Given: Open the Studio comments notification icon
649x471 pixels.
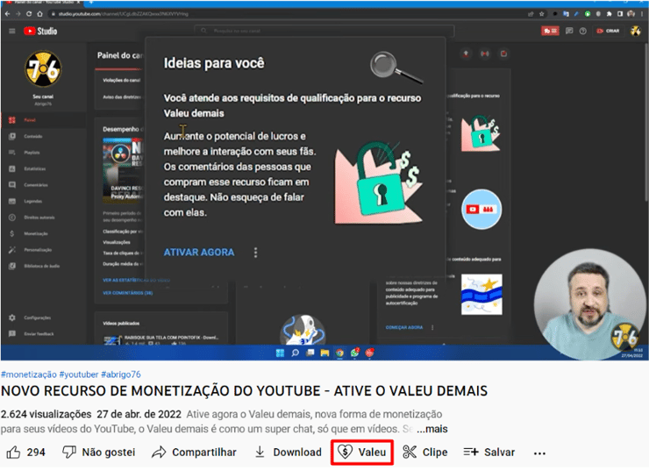Looking at the screenshot, I should pyautogui.click(x=569, y=31).
